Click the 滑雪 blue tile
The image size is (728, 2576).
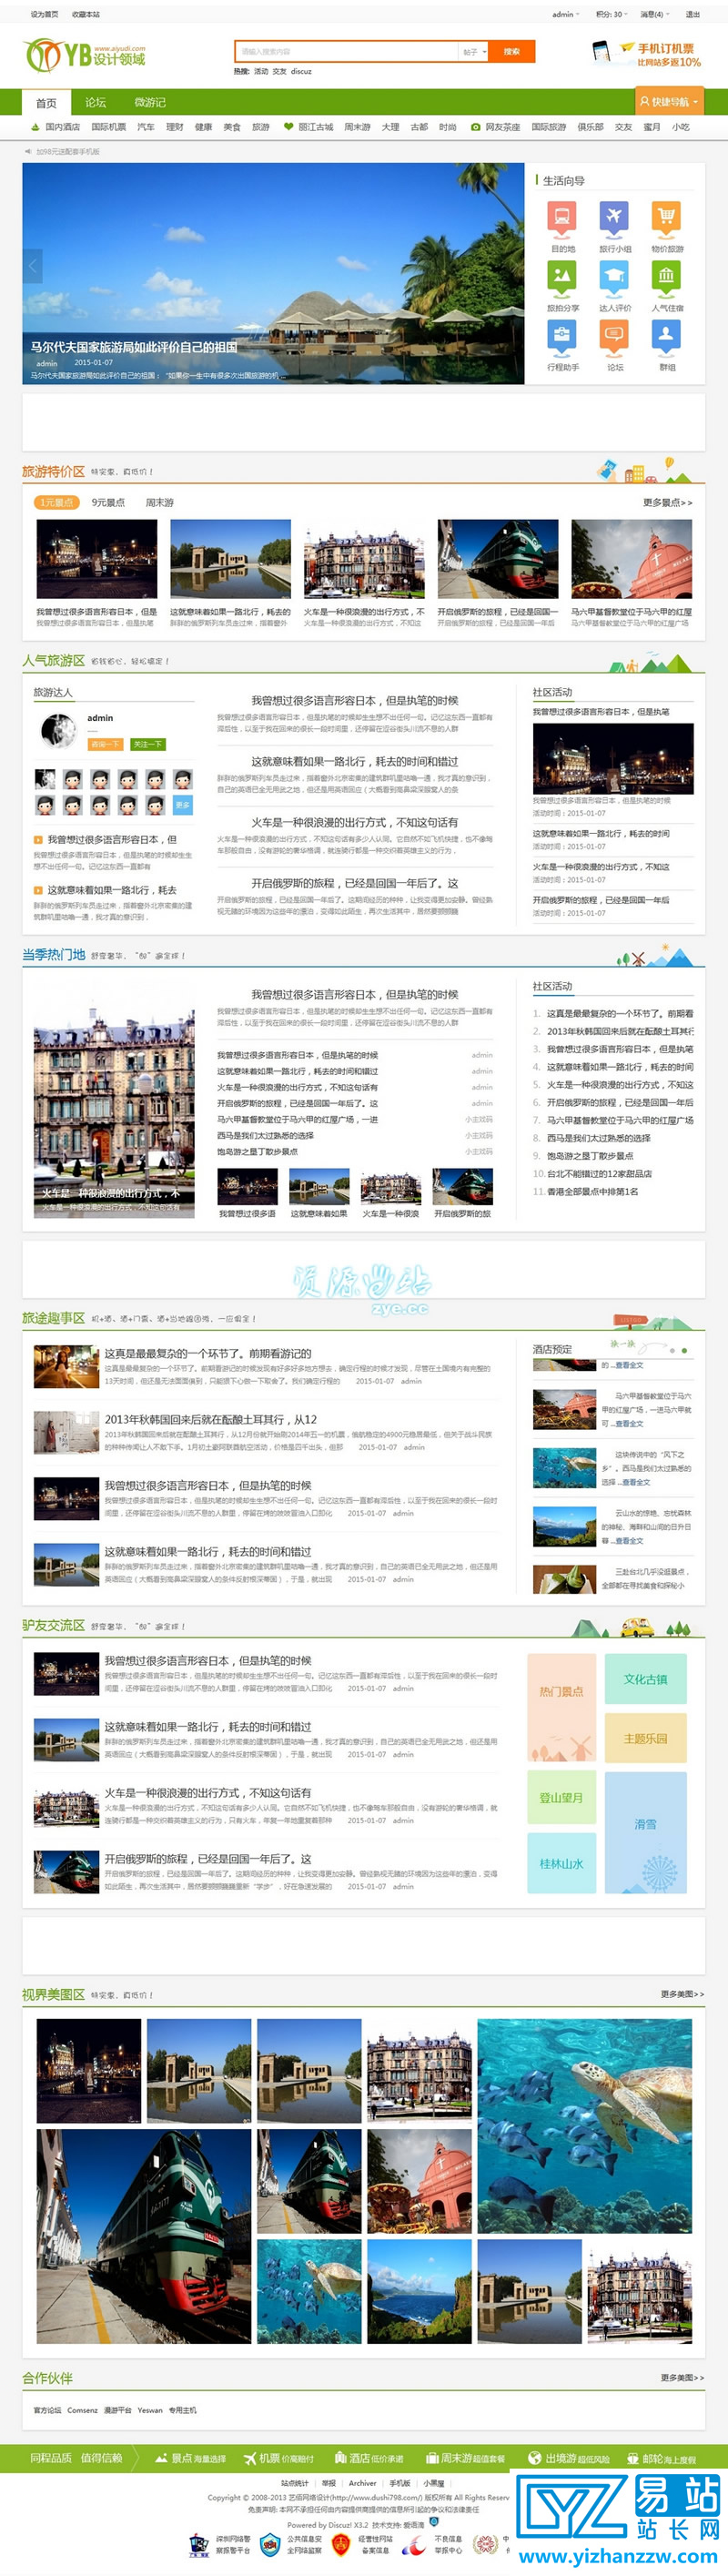(645, 1831)
